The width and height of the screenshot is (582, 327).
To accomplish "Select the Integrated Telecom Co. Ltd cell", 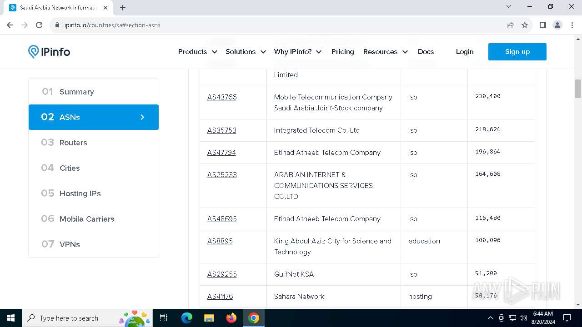I will tap(334, 130).
